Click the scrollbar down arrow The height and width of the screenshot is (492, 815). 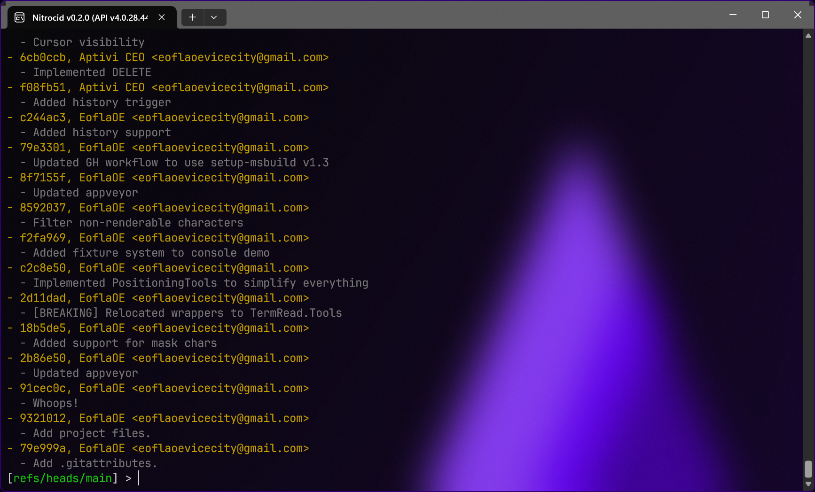coord(808,484)
